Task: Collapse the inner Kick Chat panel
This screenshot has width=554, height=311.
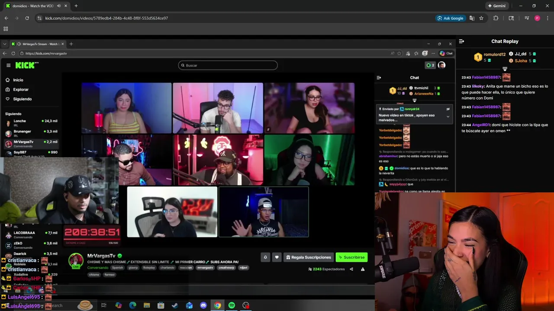Action: pos(379,78)
